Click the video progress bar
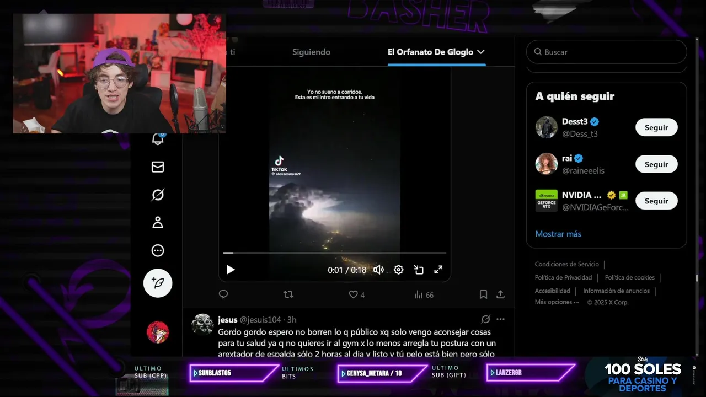706x397 pixels. coord(334,253)
